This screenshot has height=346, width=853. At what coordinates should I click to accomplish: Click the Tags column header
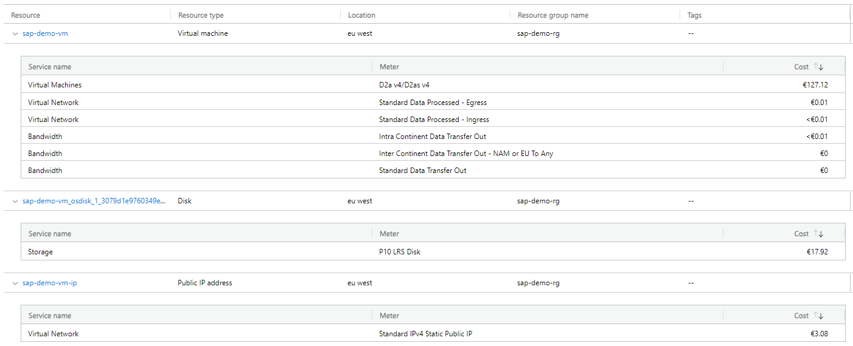click(x=694, y=15)
